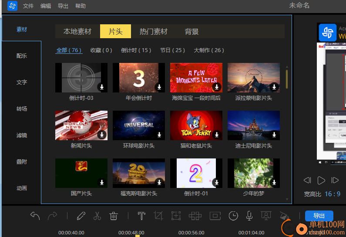This screenshot has height=237, width=346.
Task: Select the 新闻片头 thumbnail
Action: pyautogui.click(x=81, y=125)
